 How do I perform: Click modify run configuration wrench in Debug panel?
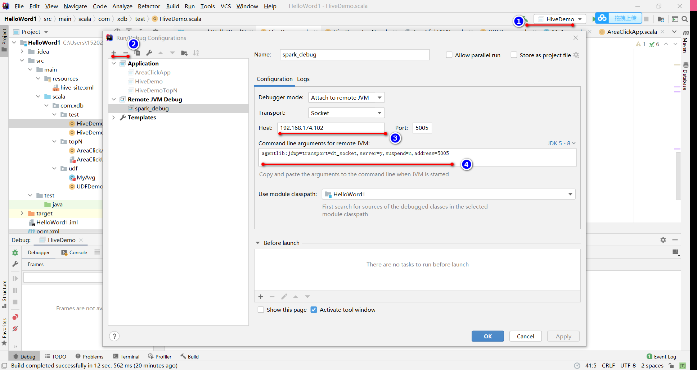coord(15,264)
